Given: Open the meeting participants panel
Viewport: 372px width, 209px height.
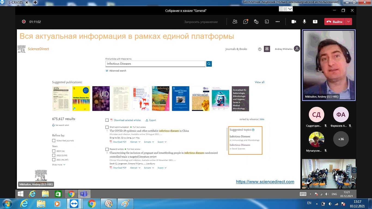Looking at the screenshot, I should [x=235, y=22].
